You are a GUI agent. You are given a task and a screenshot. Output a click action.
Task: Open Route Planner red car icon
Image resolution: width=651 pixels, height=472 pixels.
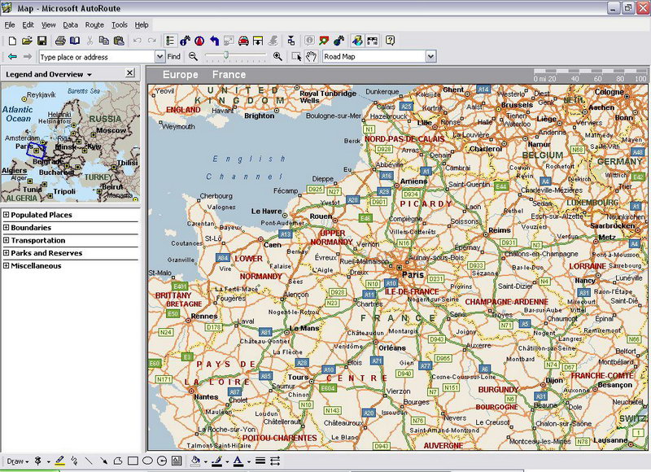point(243,41)
